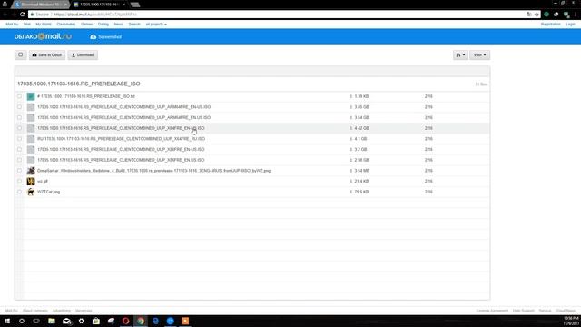
Task: Open the sort order dropdown
Action: pyautogui.click(x=460, y=54)
